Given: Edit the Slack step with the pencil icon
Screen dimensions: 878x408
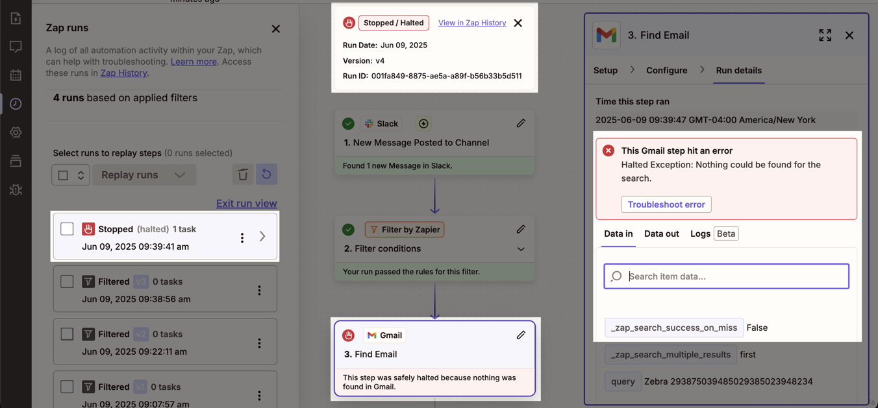Looking at the screenshot, I should [521, 123].
